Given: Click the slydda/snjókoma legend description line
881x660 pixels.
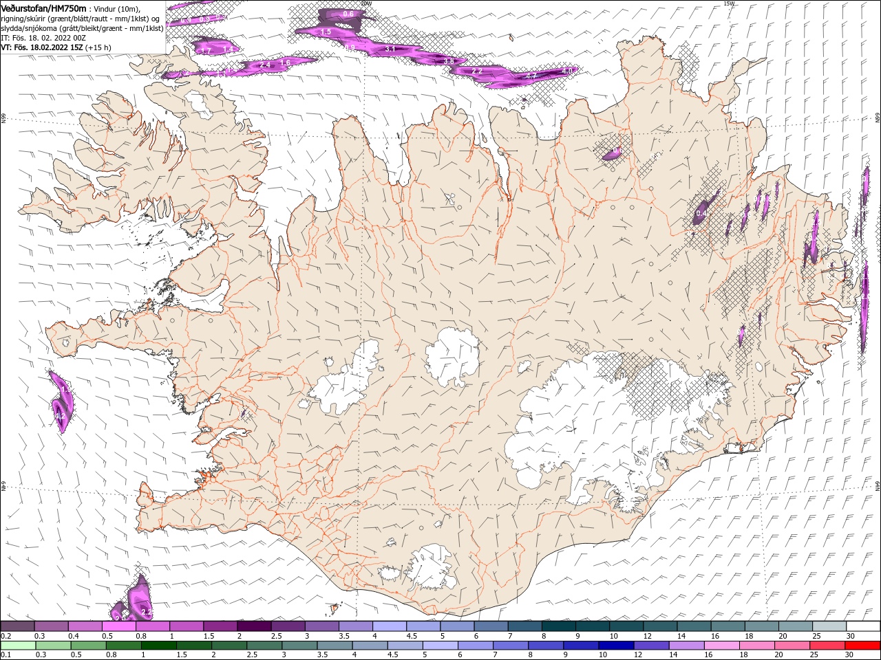Looking at the screenshot, I should coord(82,28).
